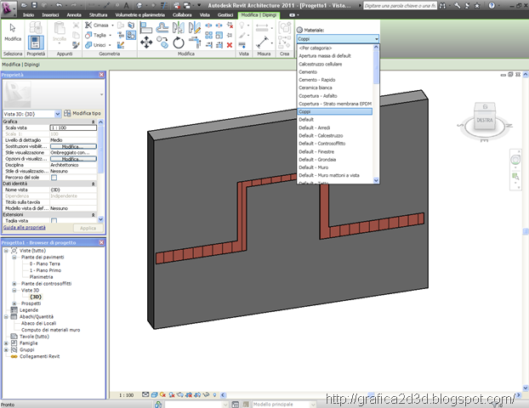529x408 pixels.
Task: Select the Rotate tool in Modifica panel
Action: point(178,42)
